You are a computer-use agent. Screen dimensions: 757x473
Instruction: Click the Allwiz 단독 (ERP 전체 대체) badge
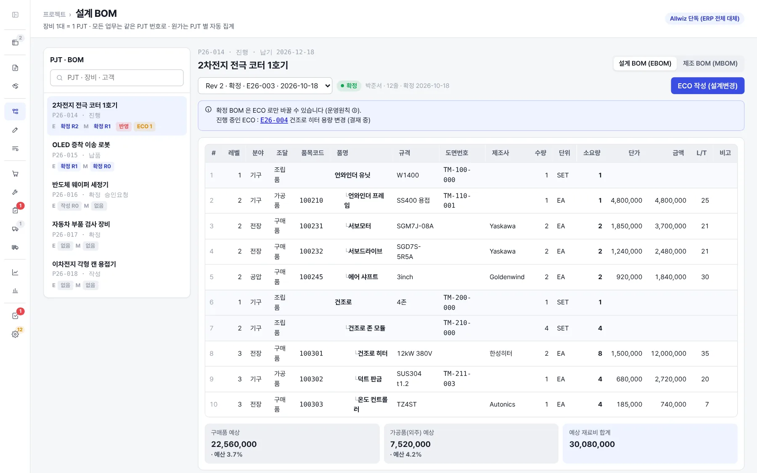pyautogui.click(x=704, y=18)
